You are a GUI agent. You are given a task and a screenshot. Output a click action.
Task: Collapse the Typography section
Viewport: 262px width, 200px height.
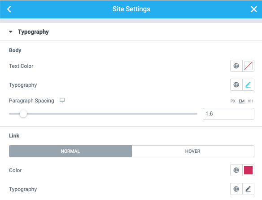click(x=11, y=31)
